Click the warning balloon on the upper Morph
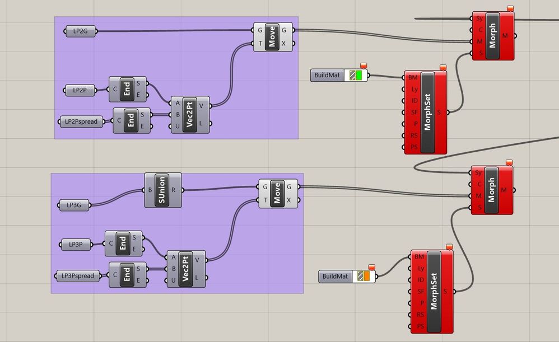559x342 pixels. 510,8
